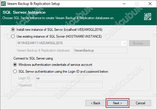Click the 'Password:' label

coord(25,85)
